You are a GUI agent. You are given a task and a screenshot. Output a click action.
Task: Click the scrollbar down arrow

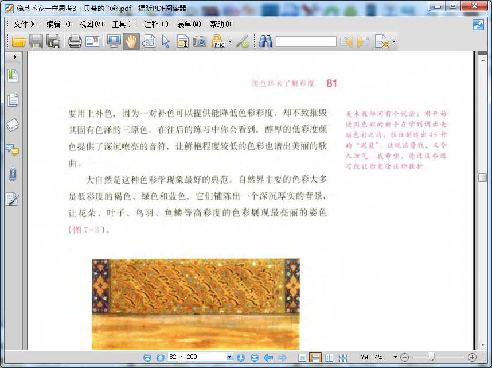[483, 344]
